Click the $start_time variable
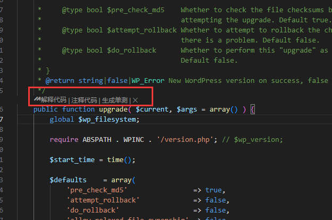The height and width of the screenshot is (220, 332). coord(72,160)
